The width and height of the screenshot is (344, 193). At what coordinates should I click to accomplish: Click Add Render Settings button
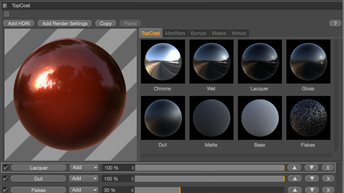coord(65,24)
